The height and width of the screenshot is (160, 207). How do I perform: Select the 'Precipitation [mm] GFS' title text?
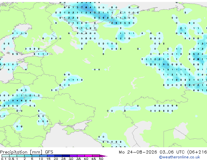click(x=26, y=152)
